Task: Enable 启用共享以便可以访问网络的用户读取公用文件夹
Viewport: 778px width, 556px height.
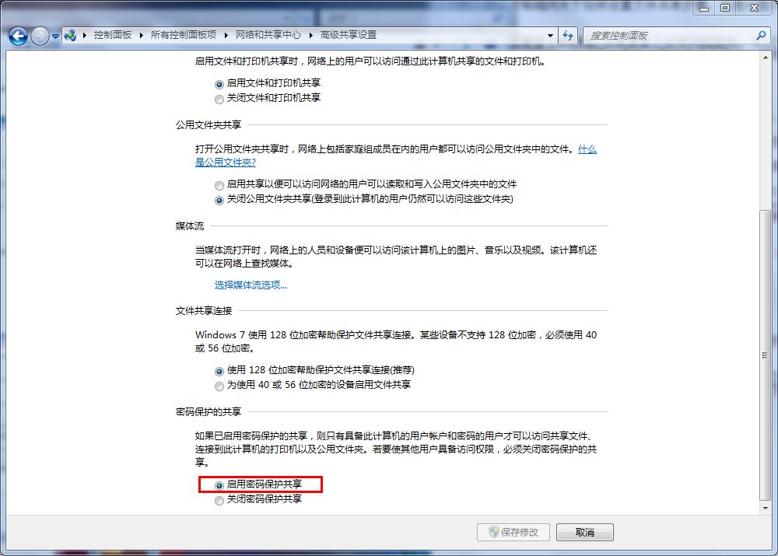Action: point(219,184)
